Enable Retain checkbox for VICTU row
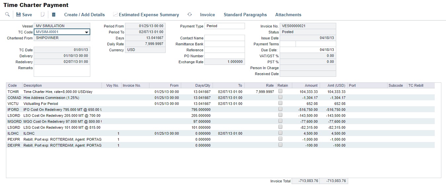The width and height of the screenshot is (446, 186). click(280, 103)
